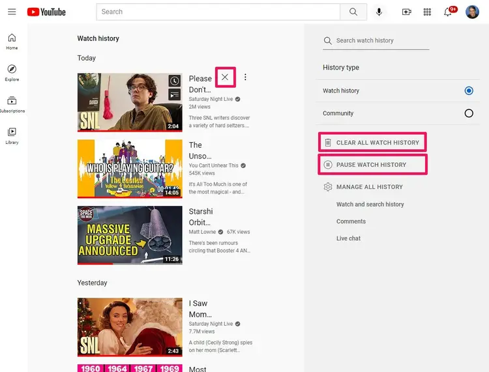Open the 'Who is playing guitar?' thumbnail
Viewport: 489px width, 372px height.
tap(130, 169)
